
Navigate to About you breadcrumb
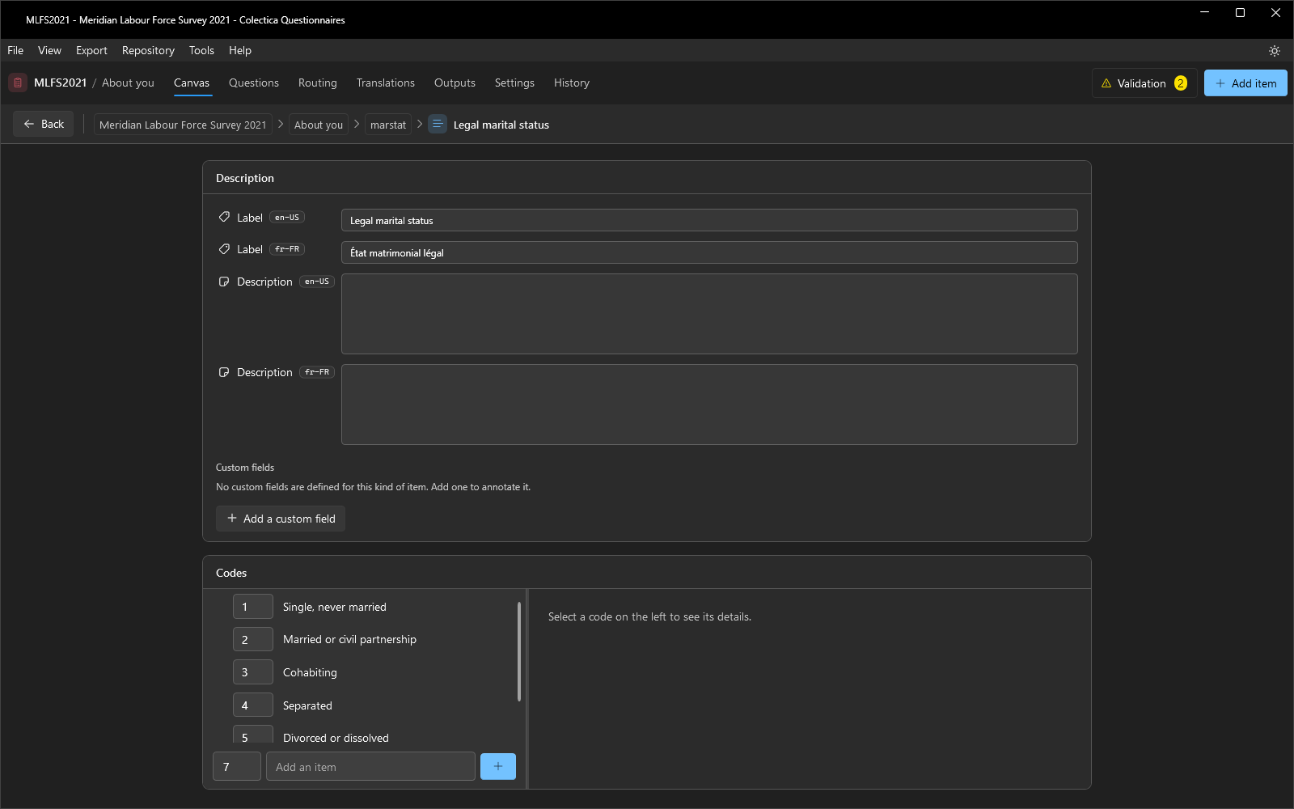[319, 125]
